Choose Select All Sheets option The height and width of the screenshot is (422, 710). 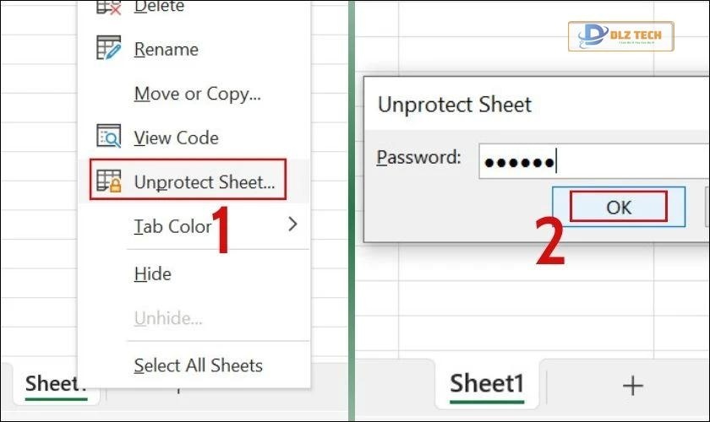[x=198, y=365]
